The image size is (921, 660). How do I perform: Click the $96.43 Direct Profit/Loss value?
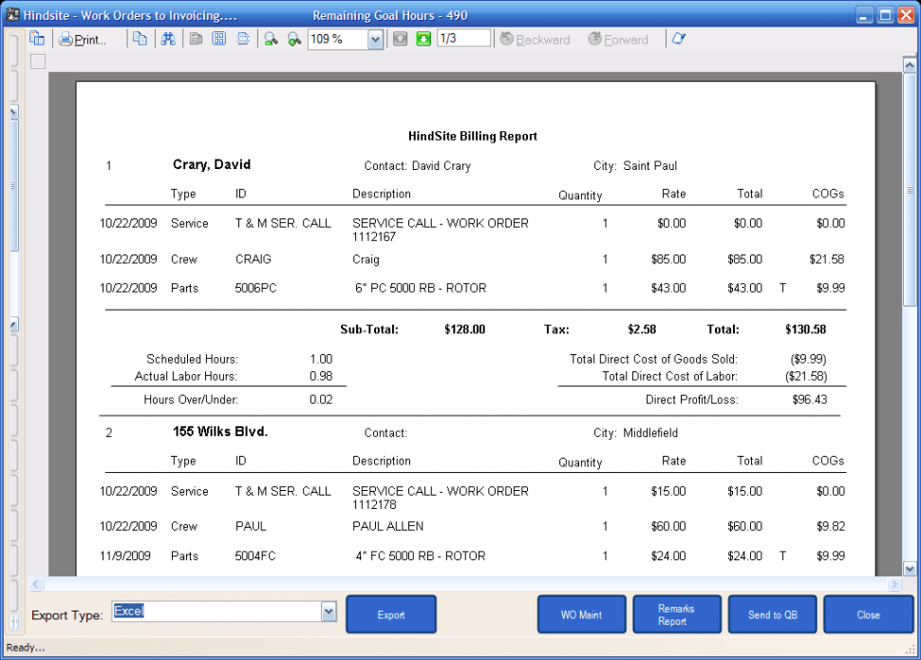click(x=809, y=400)
